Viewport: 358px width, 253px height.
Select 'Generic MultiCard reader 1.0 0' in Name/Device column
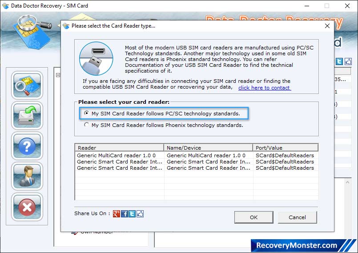click(x=206, y=155)
